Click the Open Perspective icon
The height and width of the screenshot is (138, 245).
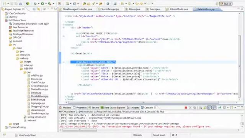pyautogui.click(x=217, y=4)
